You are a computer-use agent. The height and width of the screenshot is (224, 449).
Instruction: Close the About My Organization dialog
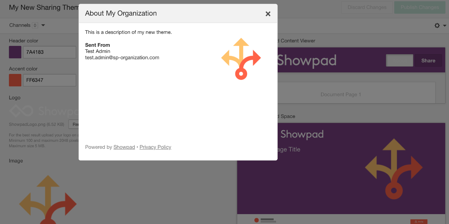(x=268, y=14)
